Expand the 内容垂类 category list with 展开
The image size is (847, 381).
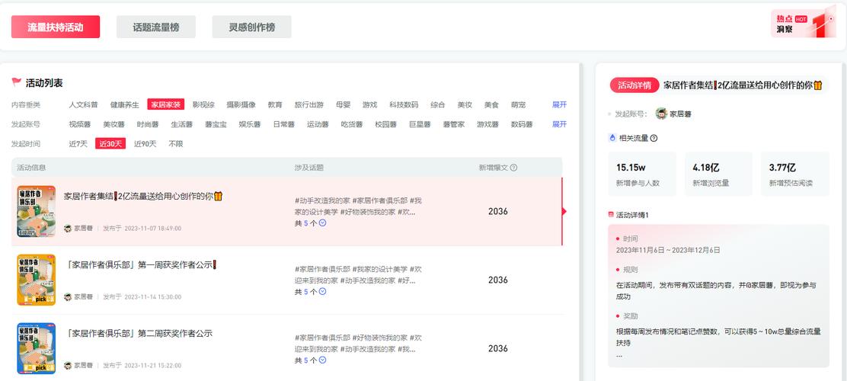click(x=559, y=104)
